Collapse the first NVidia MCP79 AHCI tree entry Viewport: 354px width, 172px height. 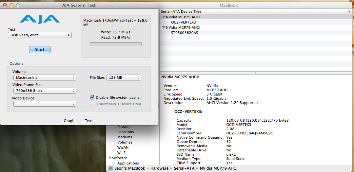(164, 17)
